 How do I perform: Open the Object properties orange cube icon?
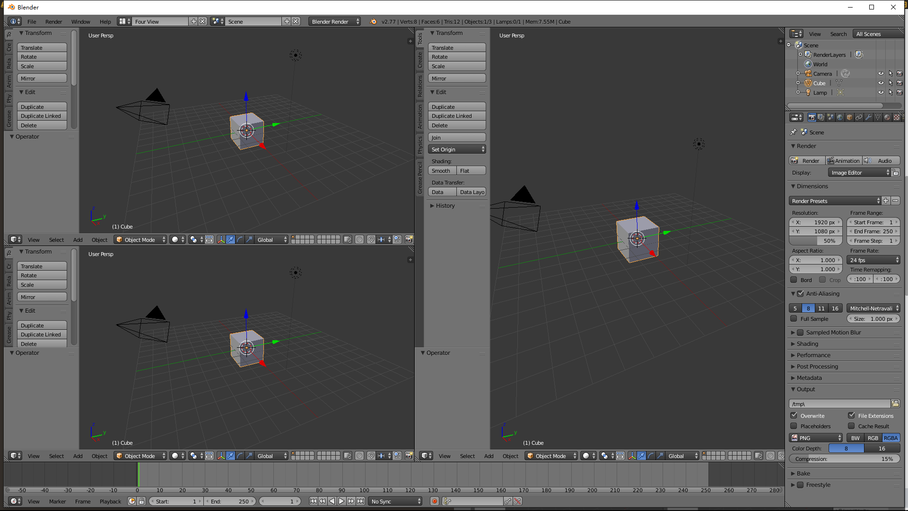tap(849, 117)
